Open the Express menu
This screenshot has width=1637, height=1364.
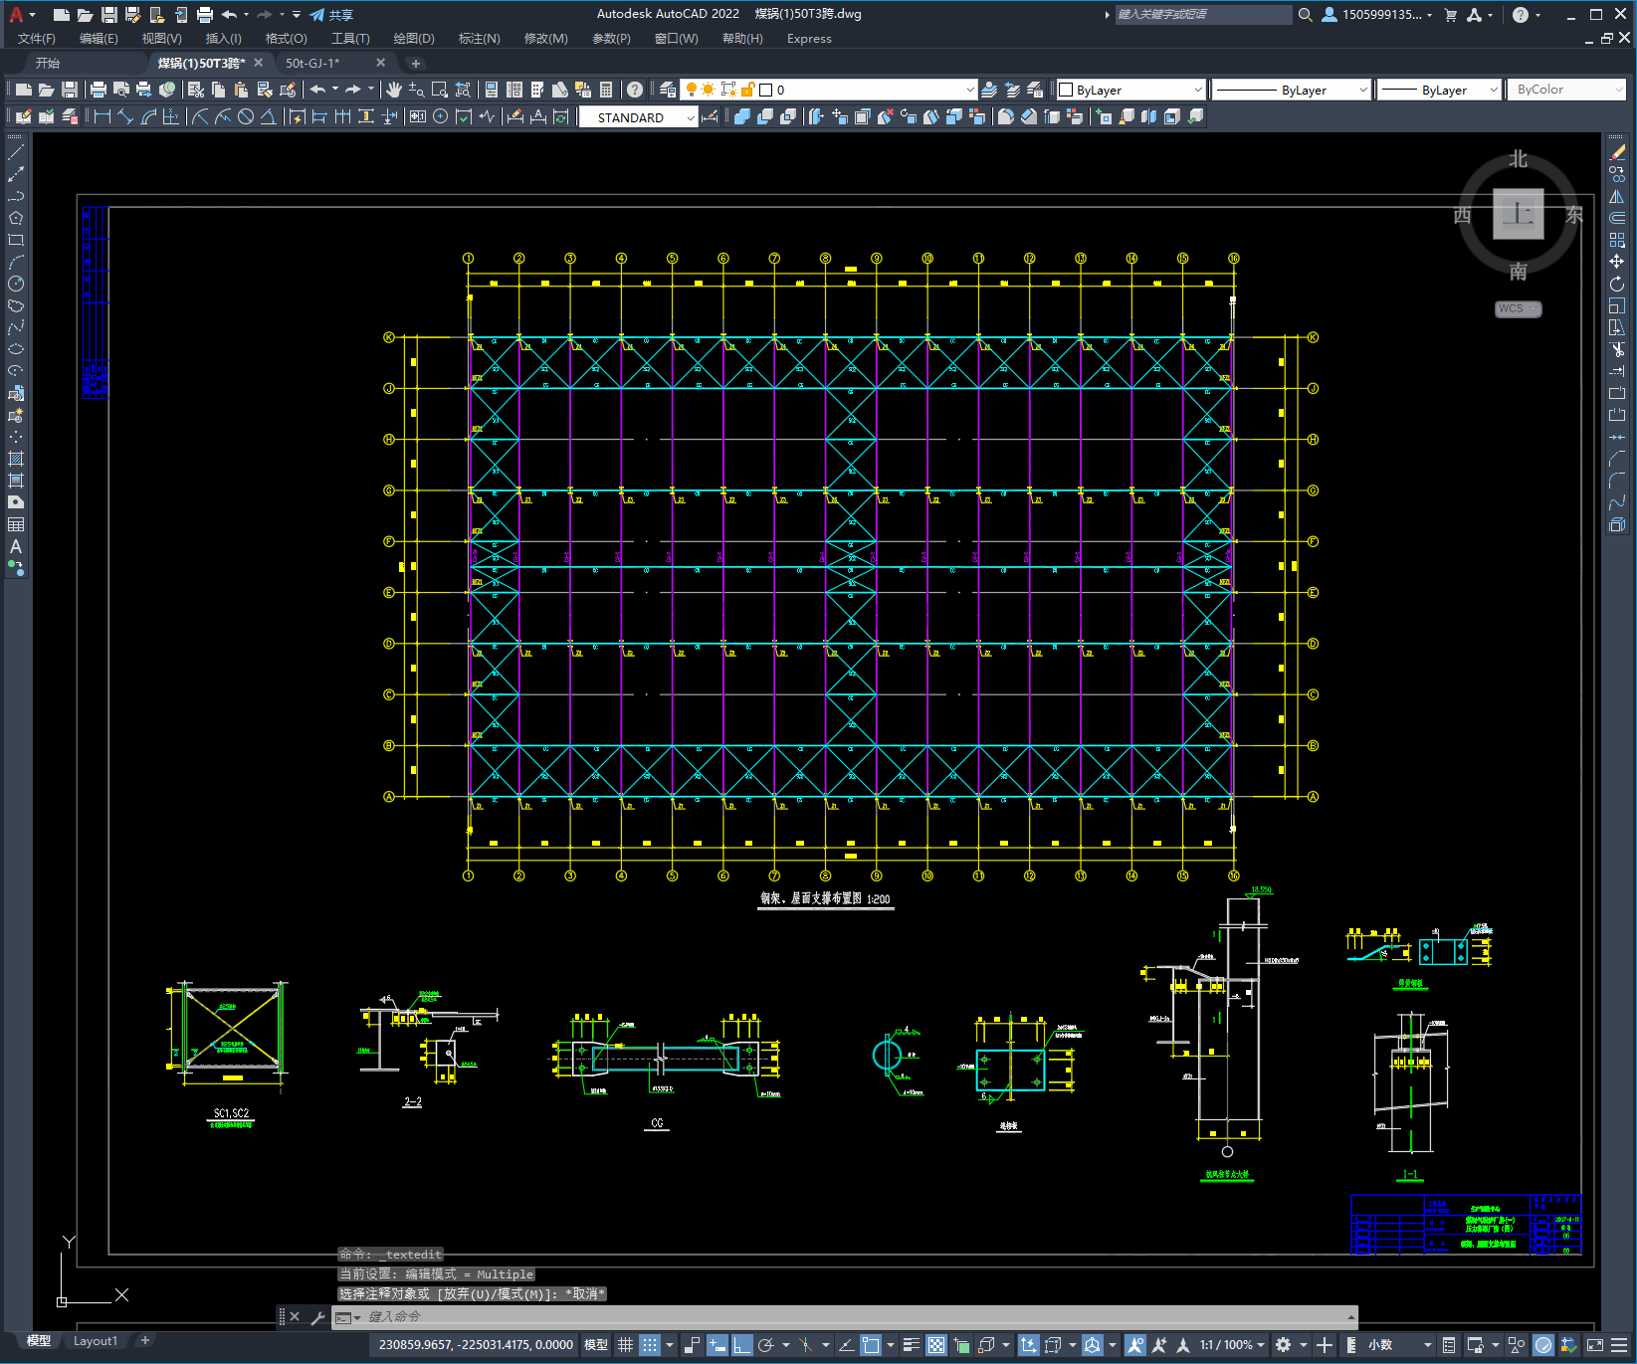click(x=809, y=39)
